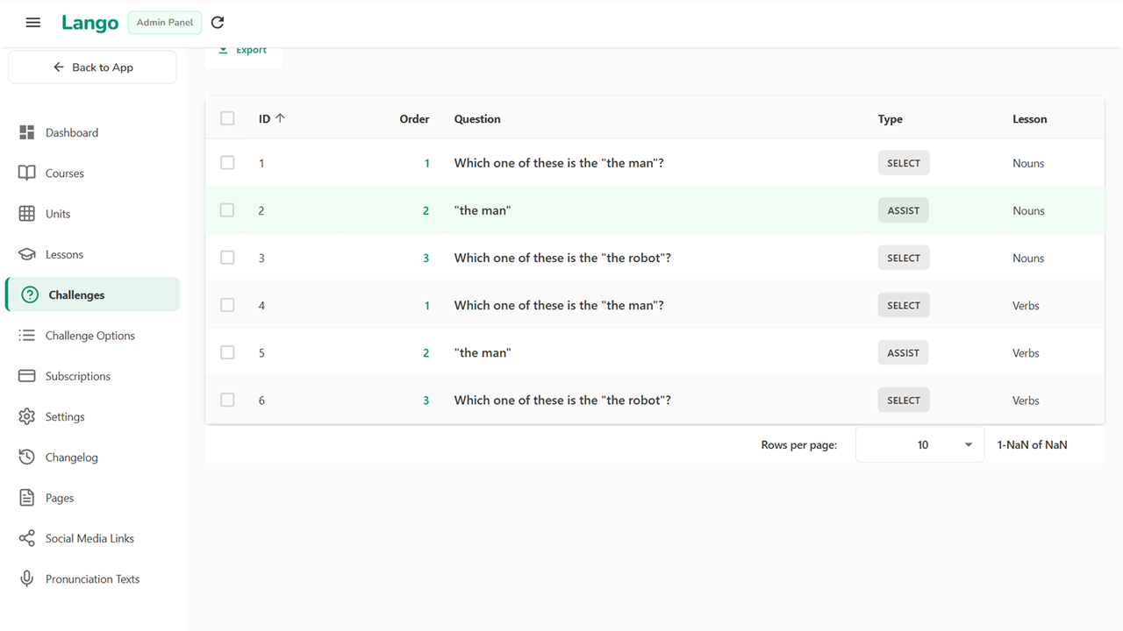Click the Export button

(244, 51)
